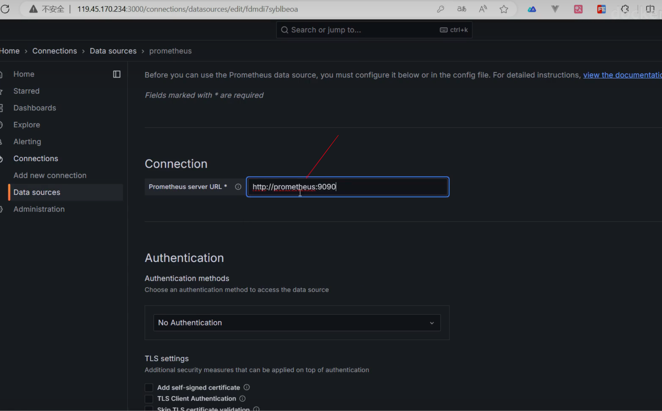
Task: Click the dock sidebar panel icon
Action: point(117,74)
